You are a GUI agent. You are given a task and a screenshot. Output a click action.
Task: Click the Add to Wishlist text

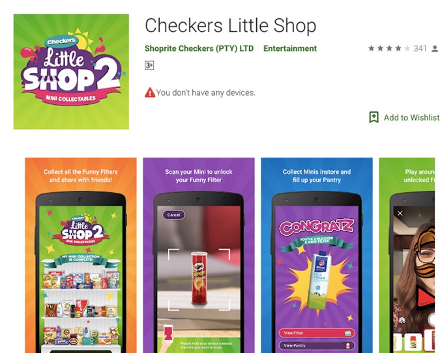click(411, 117)
